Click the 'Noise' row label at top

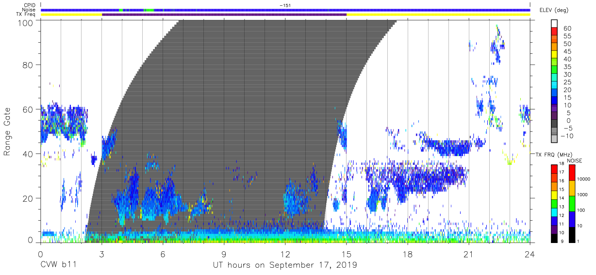pyautogui.click(x=30, y=10)
